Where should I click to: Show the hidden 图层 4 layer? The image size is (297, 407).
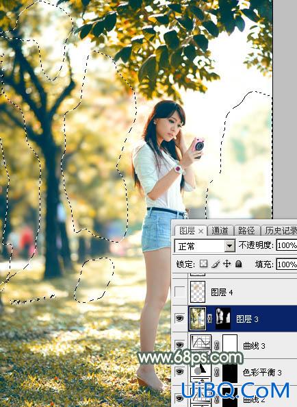click(179, 292)
